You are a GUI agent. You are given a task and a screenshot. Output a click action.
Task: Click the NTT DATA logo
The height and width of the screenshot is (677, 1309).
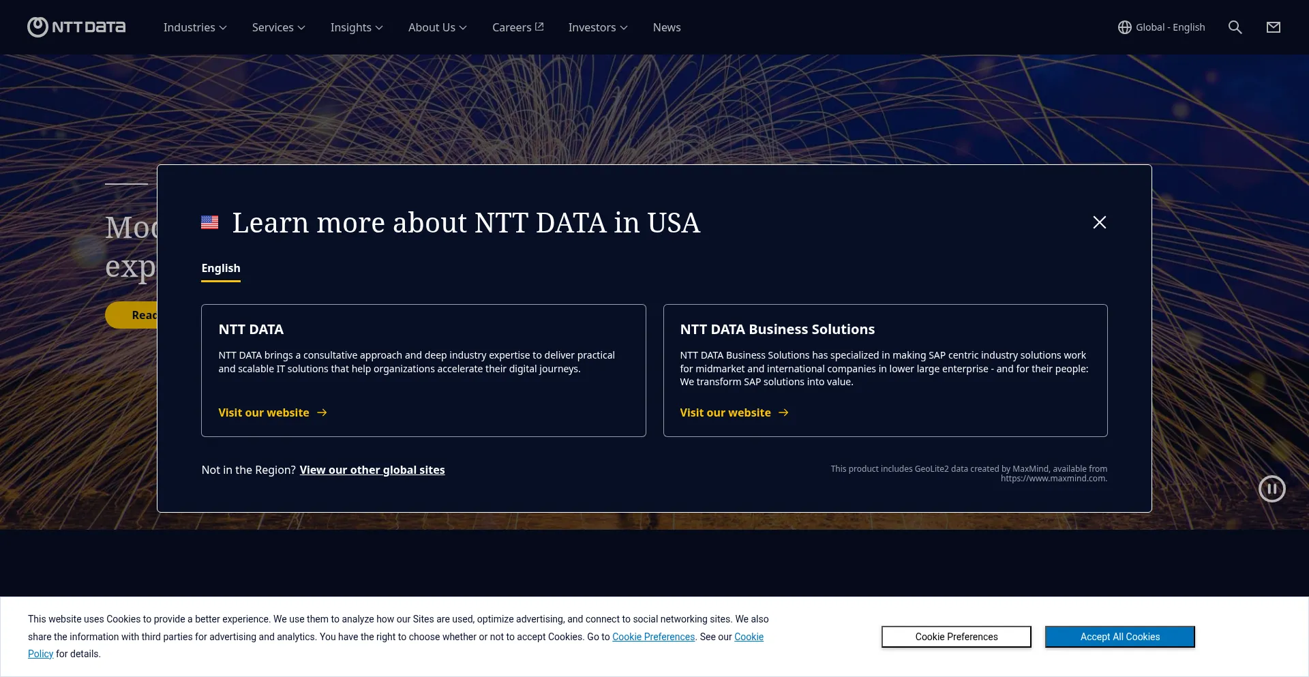[x=76, y=27]
